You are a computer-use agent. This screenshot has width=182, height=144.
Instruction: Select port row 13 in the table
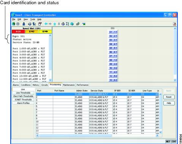pos(97,131)
